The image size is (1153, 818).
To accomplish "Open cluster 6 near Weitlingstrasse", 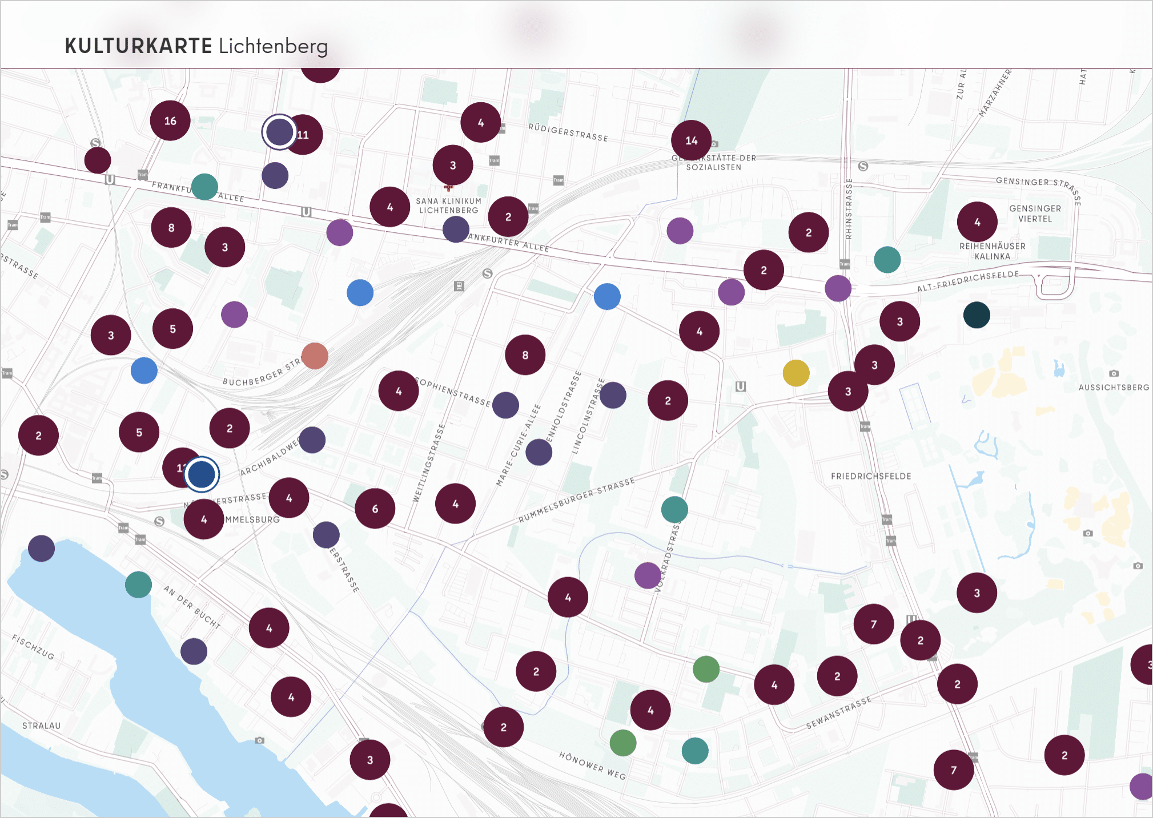I will tap(375, 509).
